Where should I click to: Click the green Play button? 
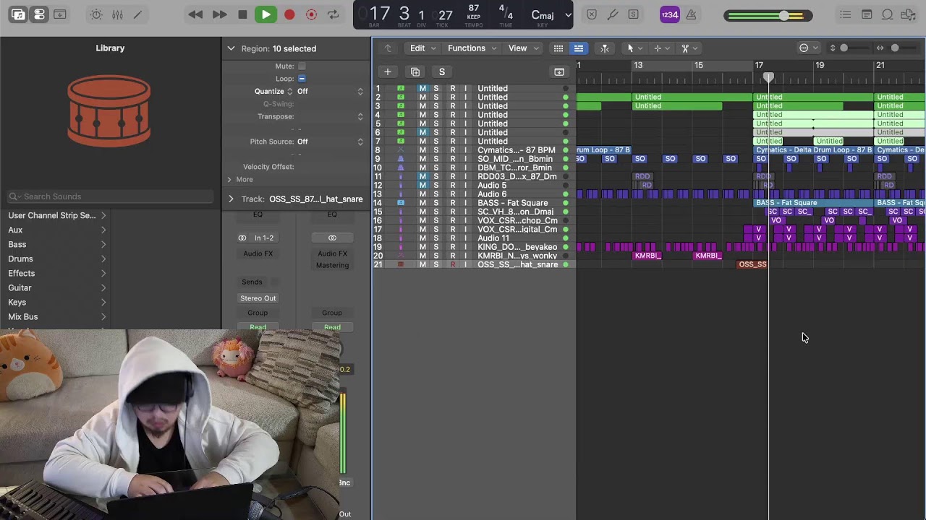266,14
